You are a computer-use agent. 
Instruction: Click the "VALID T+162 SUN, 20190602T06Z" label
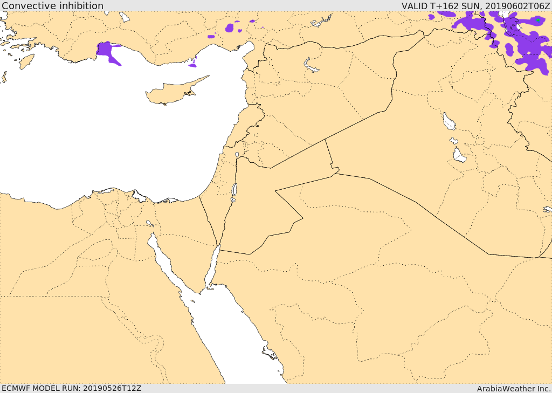point(475,6)
